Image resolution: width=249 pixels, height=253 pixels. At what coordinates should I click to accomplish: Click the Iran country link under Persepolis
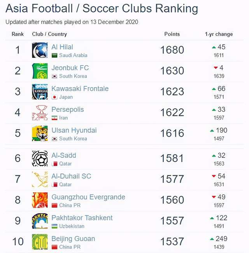[x=63, y=118]
